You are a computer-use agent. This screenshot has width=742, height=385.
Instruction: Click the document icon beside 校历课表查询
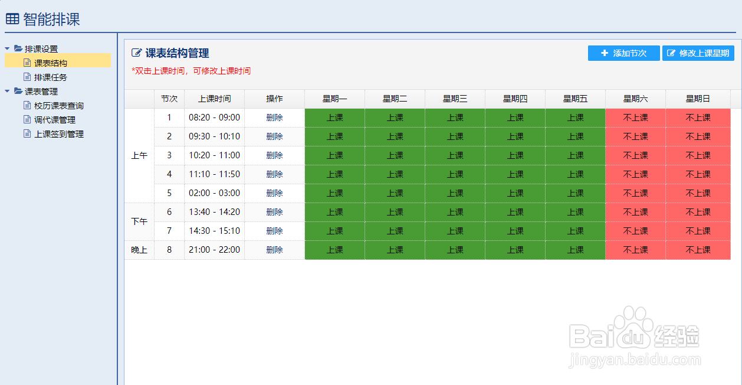point(27,105)
